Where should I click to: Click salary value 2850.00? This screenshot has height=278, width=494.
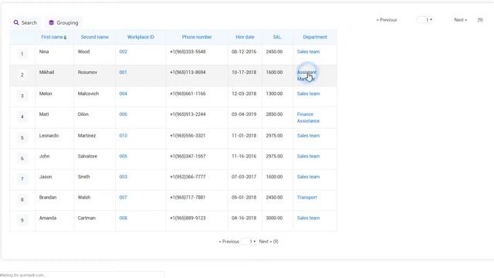(x=274, y=114)
